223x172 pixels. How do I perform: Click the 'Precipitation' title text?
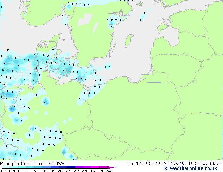pos(15,164)
